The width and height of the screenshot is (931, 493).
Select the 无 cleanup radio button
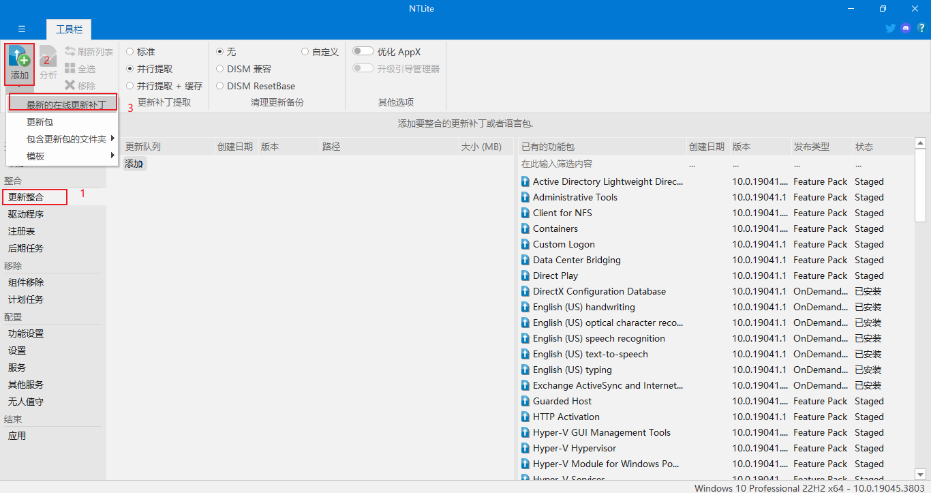click(x=220, y=52)
